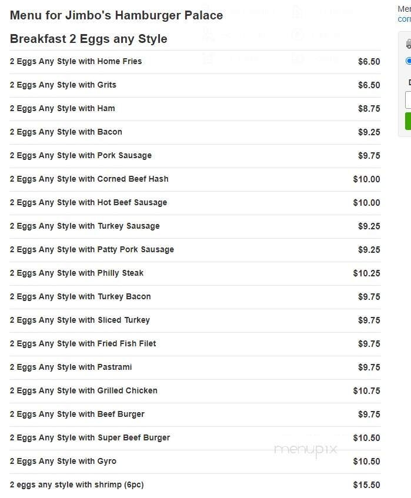
Task: Click 2 Eggs Any Style with Turkey Bacon
Action: (x=81, y=296)
